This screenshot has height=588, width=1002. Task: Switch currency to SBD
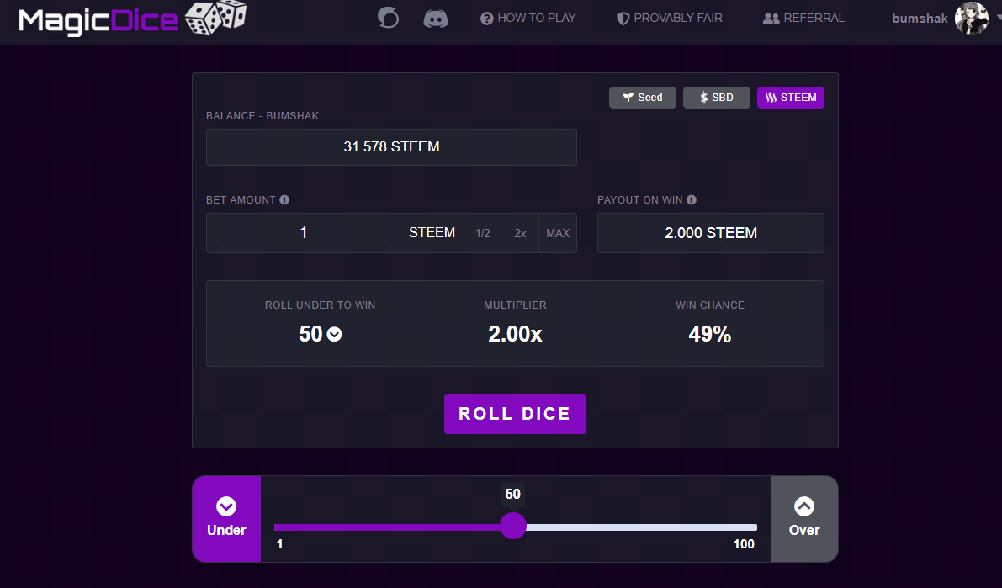pyautogui.click(x=716, y=97)
